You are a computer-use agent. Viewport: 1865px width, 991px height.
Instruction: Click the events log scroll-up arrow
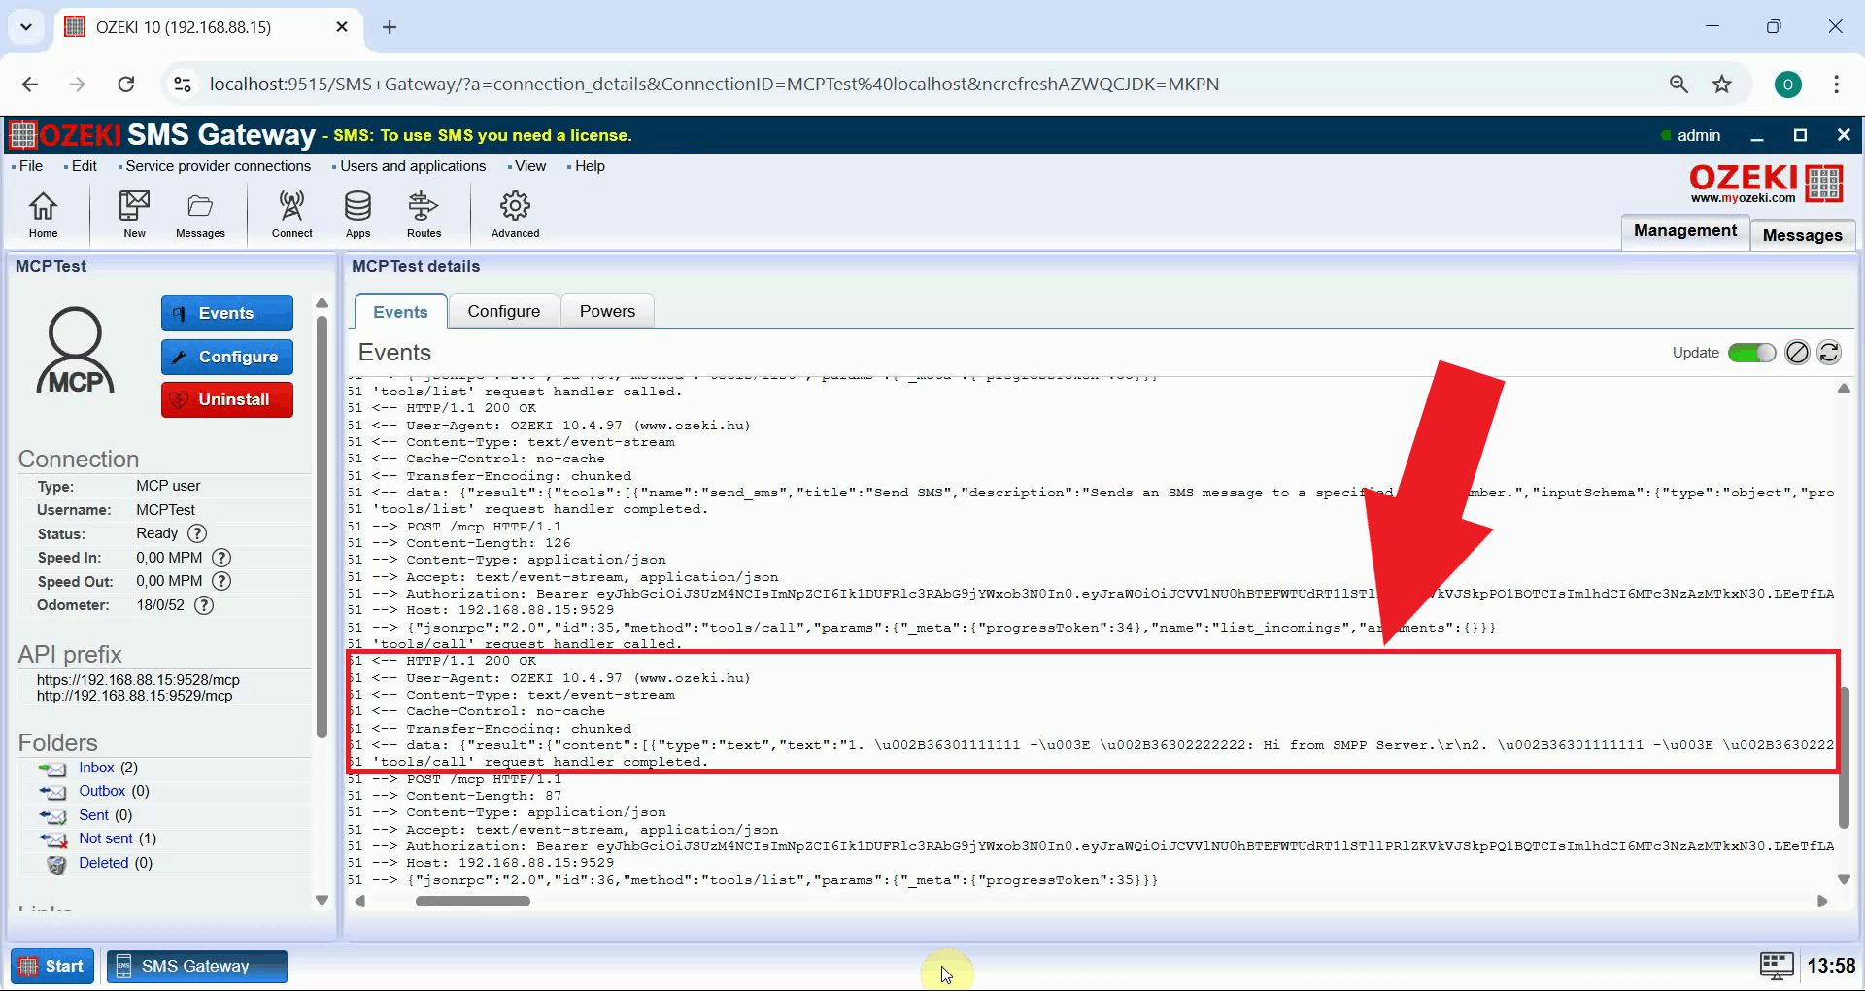tap(1844, 389)
